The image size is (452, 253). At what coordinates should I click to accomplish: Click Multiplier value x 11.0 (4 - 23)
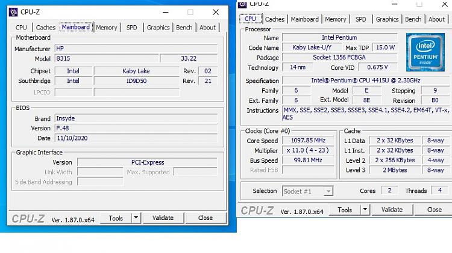tap(308, 150)
